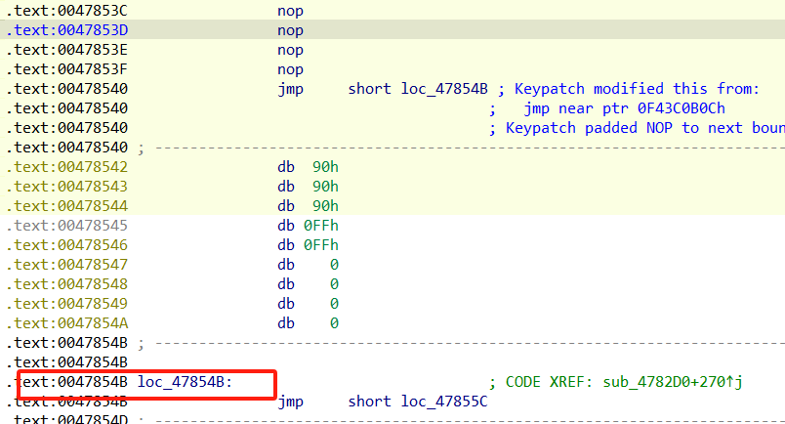The width and height of the screenshot is (785, 424).
Task: Select the db 90h byte at 00478542
Action: click(x=309, y=167)
